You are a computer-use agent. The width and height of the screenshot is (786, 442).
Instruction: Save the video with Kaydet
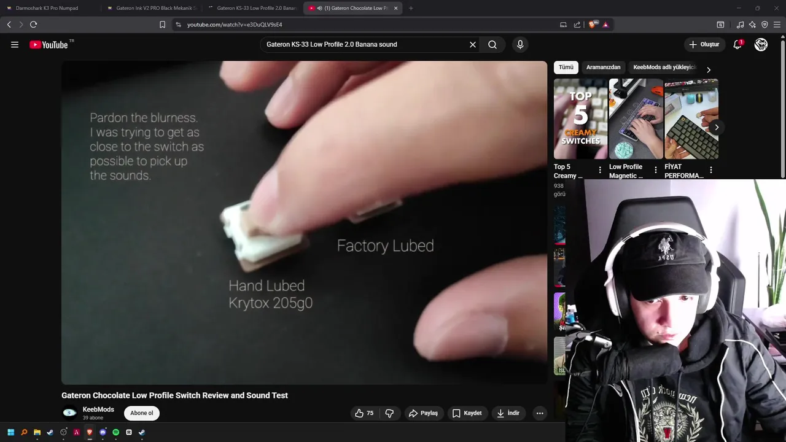467,413
